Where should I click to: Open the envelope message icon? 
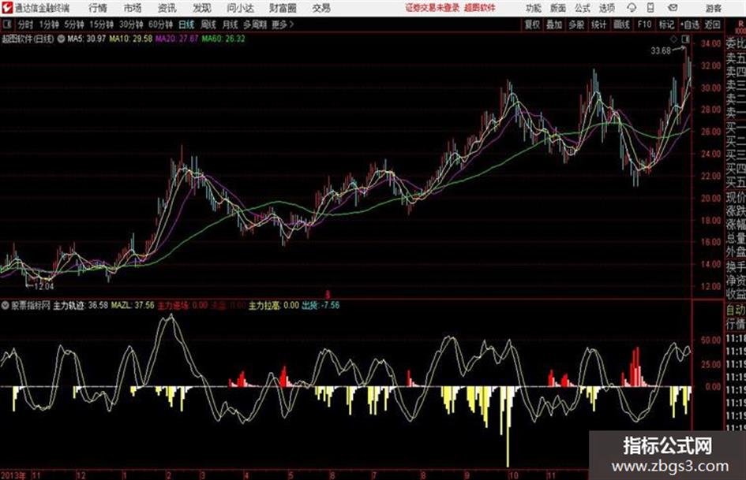673,8
